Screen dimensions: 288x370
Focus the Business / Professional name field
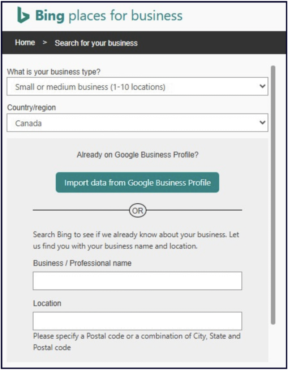pos(137,281)
